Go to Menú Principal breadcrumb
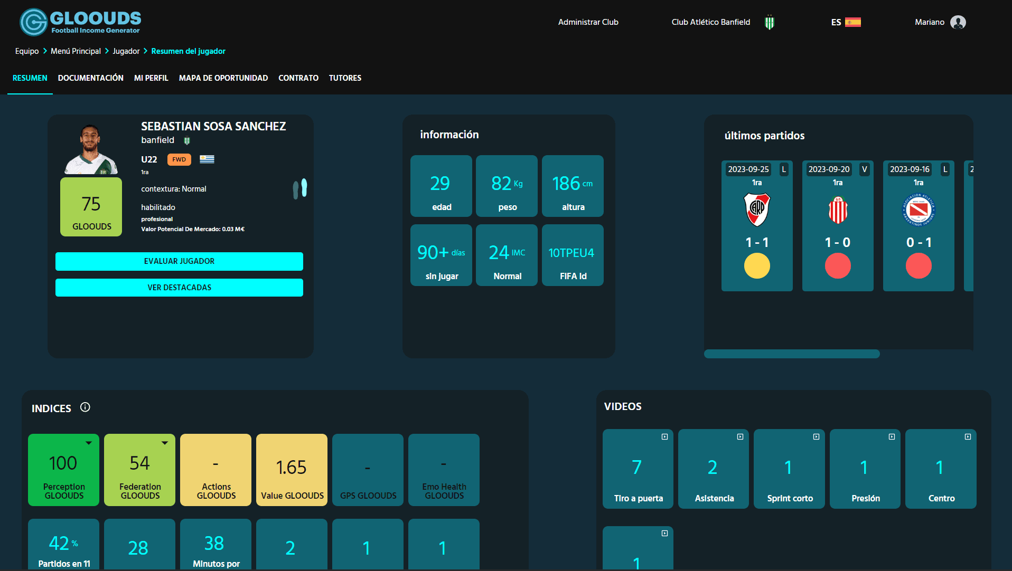 pyautogui.click(x=76, y=51)
